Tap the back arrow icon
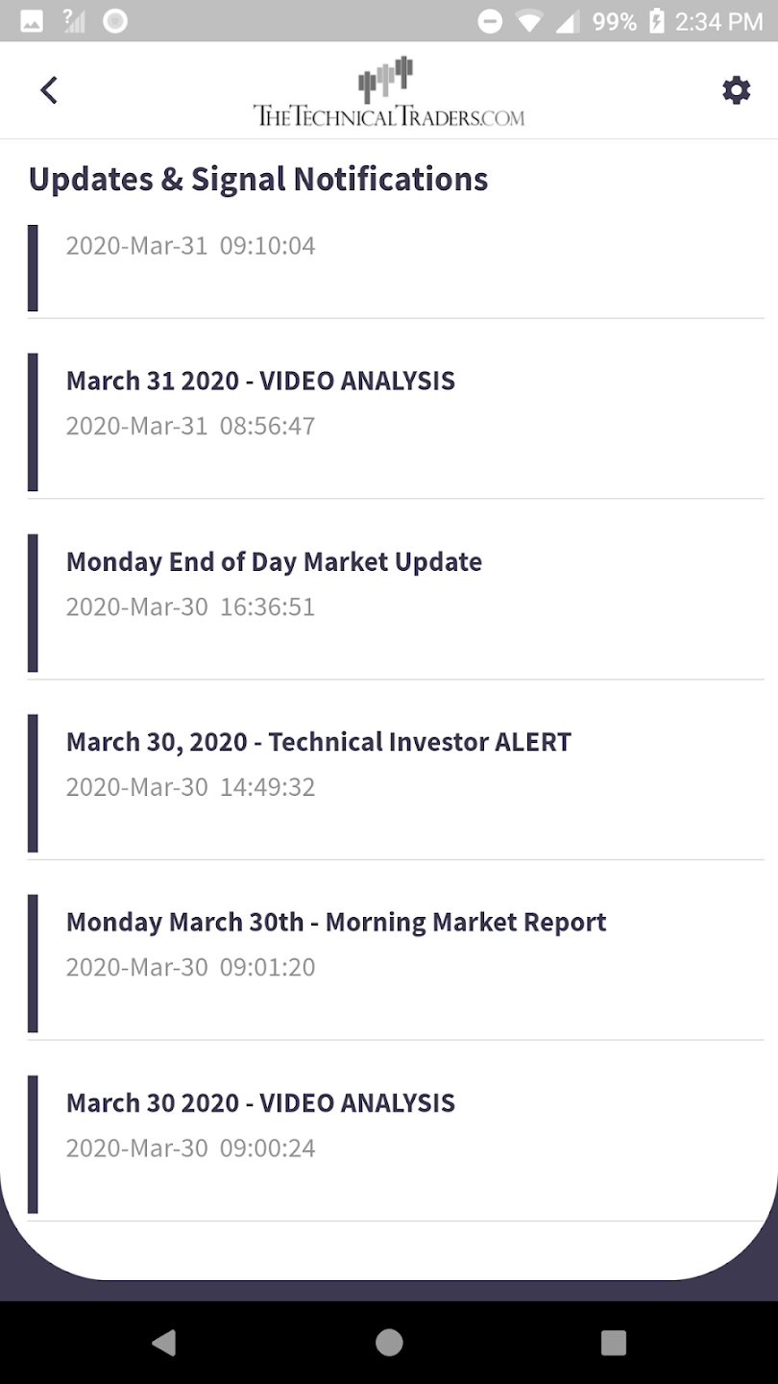 click(x=49, y=90)
